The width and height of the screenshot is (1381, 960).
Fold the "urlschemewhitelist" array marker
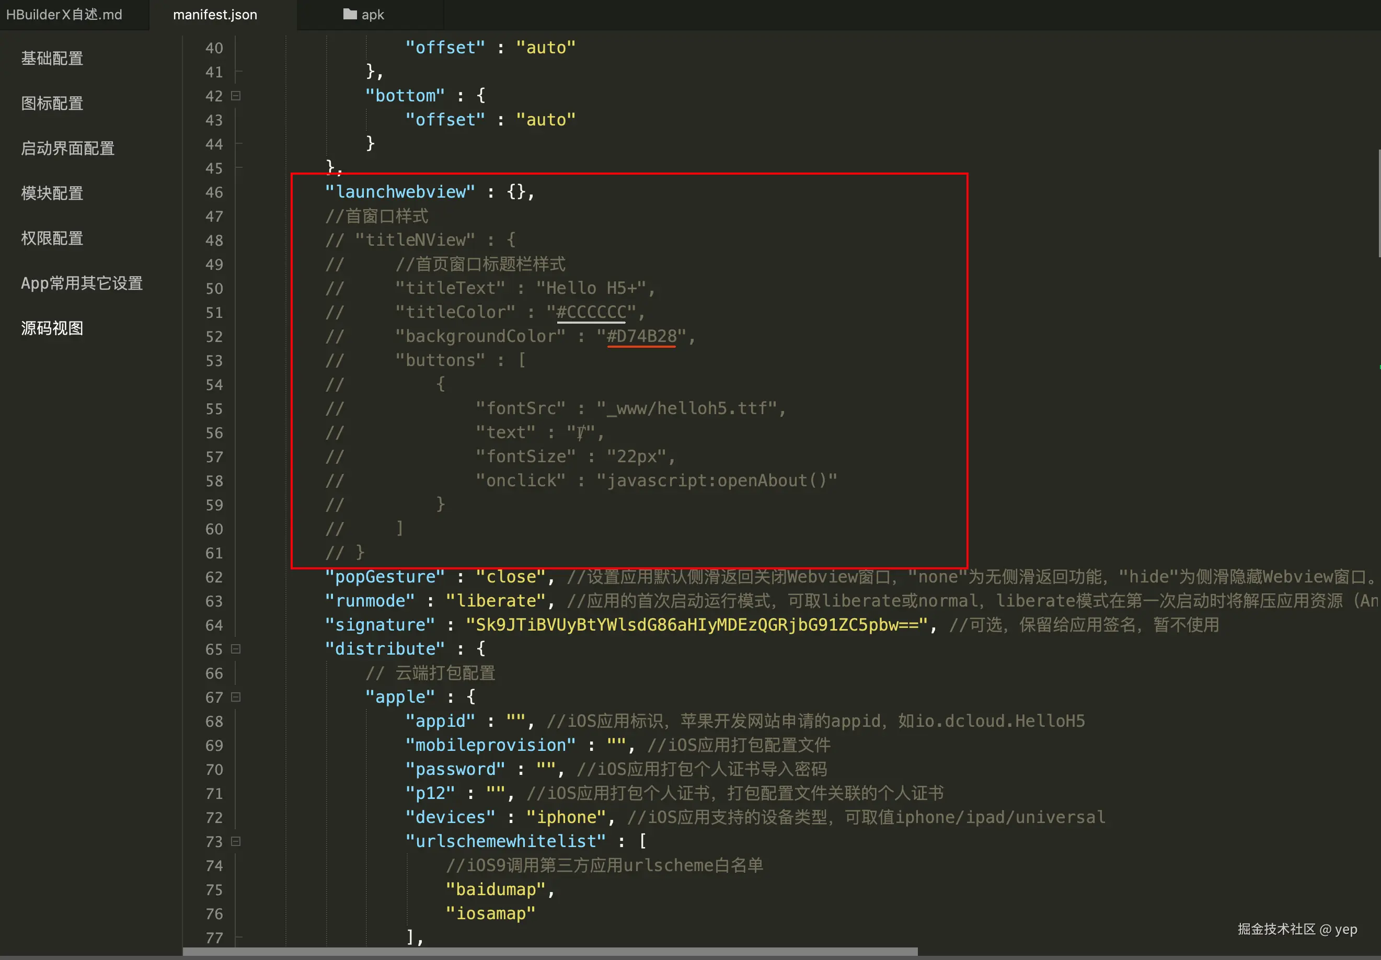click(236, 841)
